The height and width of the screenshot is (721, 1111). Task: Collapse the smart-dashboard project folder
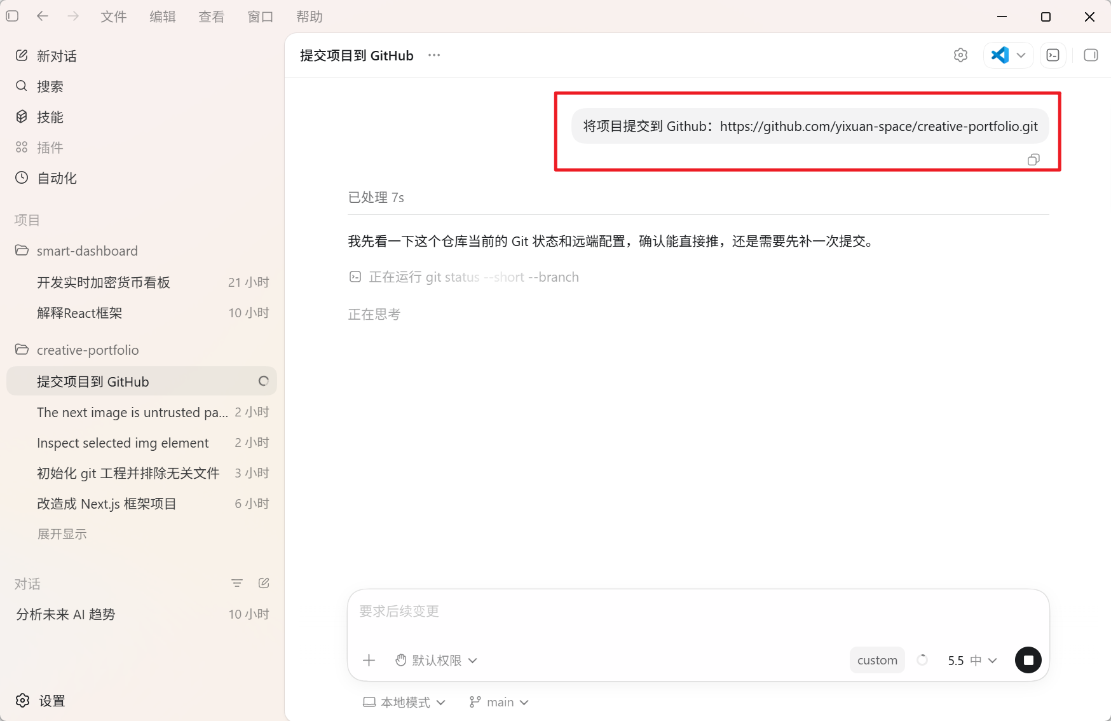tap(142, 251)
